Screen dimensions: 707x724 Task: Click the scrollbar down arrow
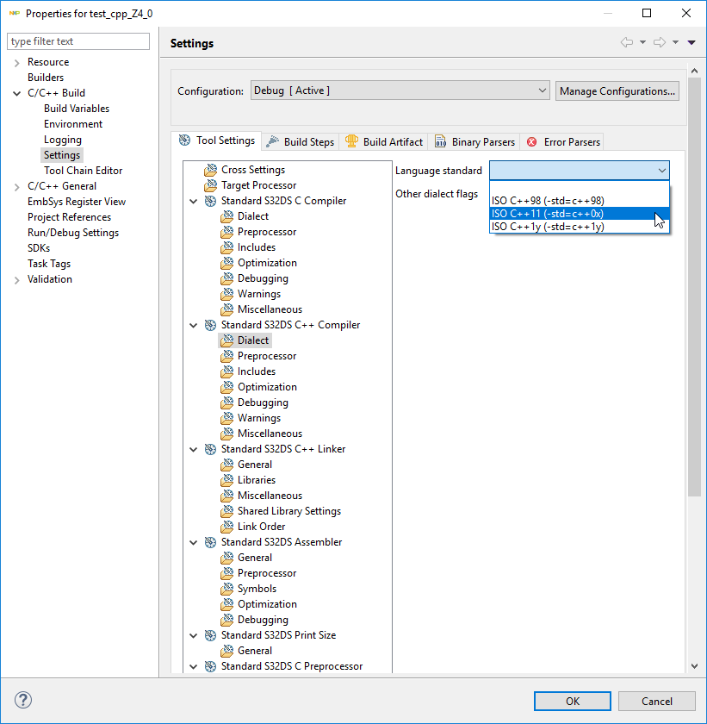click(x=694, y=665)
